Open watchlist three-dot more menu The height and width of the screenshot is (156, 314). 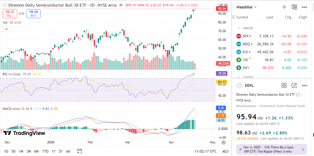(304, 7)
